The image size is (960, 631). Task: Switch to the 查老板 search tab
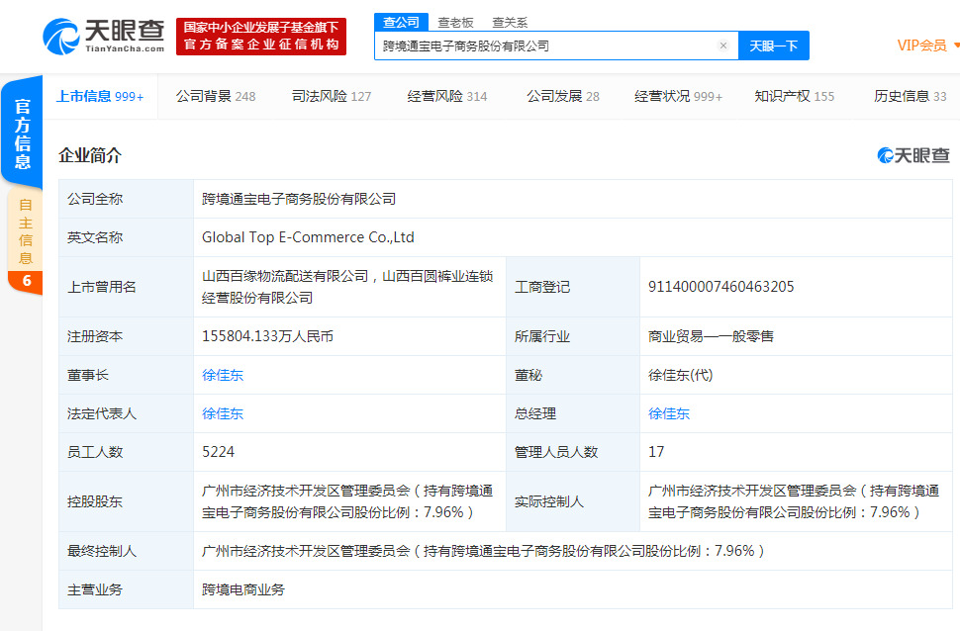[455, 23]
